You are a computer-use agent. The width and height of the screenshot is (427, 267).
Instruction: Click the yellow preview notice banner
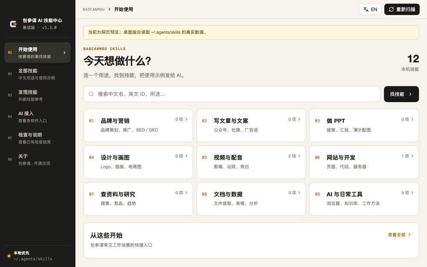click(251, 32)
